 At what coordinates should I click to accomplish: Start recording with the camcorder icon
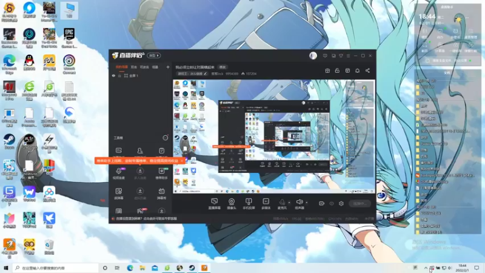321,203
